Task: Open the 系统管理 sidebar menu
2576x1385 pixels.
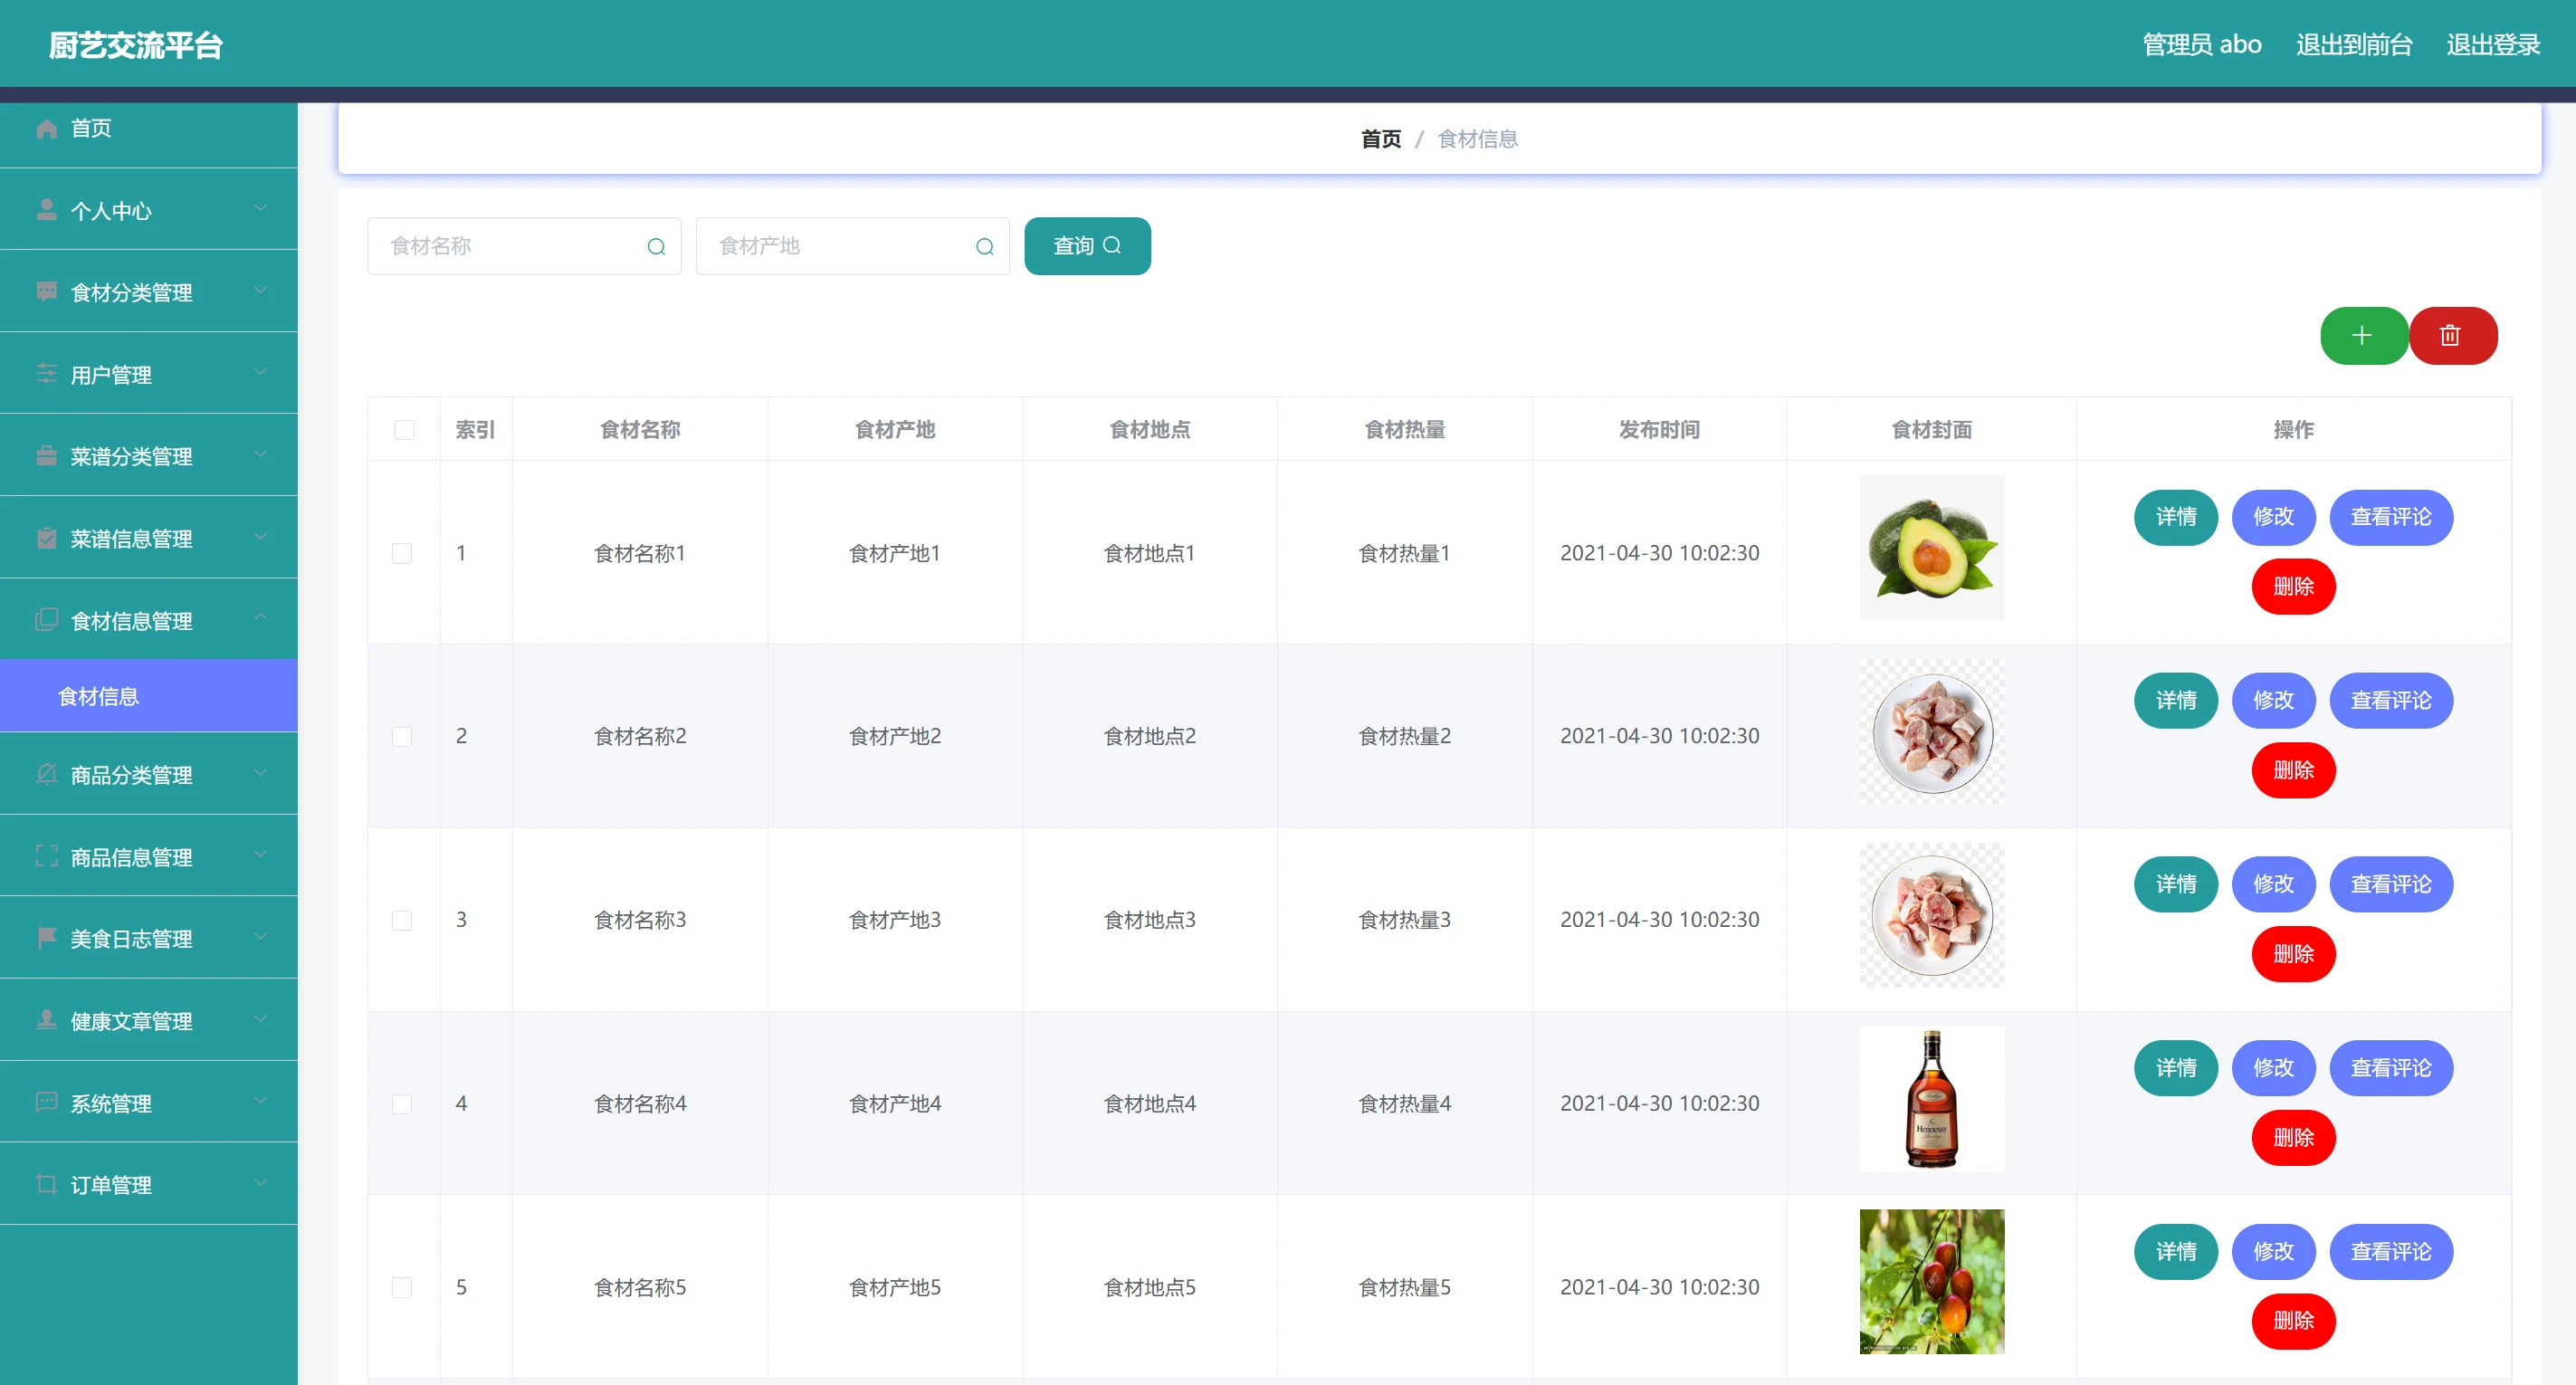Action: [110, 1103]
